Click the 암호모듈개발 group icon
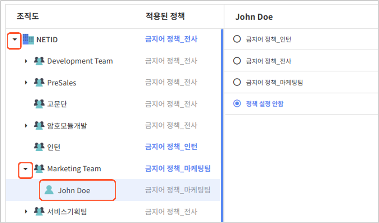The height and width of the screenshot is (223, 379). (x=39, y=125)
